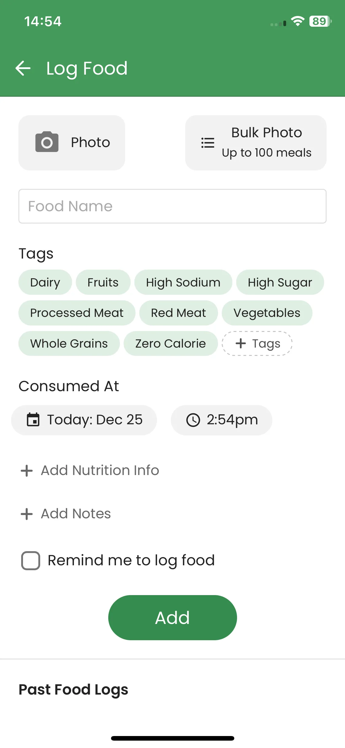Tap plus icon beside Add Nutrition Info

point(27,470)
